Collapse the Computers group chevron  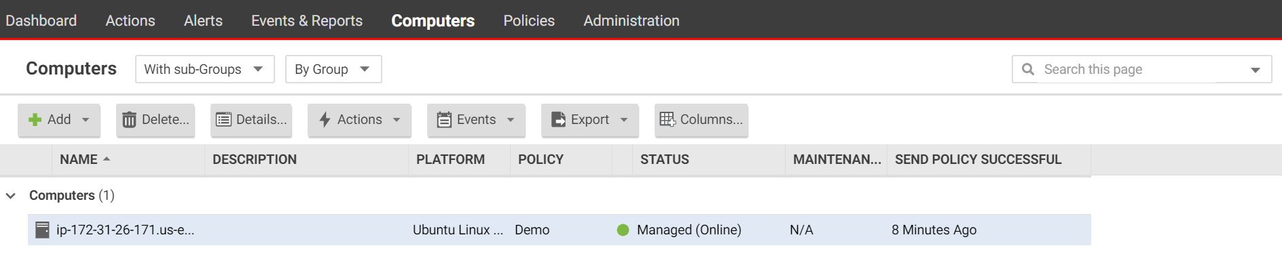(11, 196)
